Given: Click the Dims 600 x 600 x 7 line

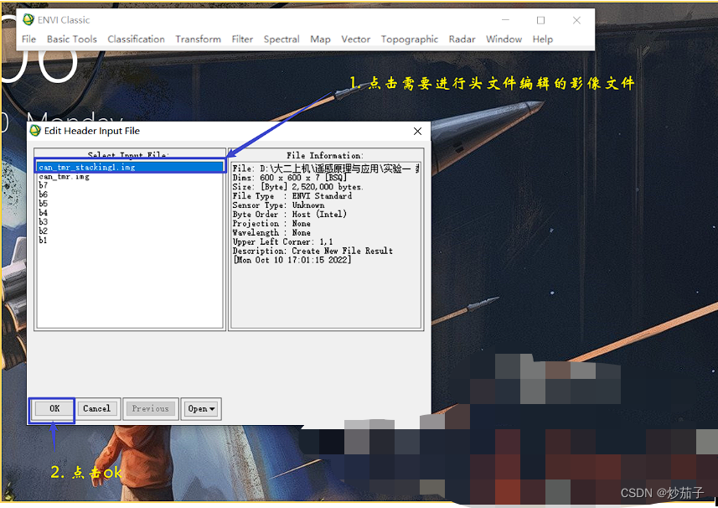Looking at the screenshot, I should coord(289,178).
